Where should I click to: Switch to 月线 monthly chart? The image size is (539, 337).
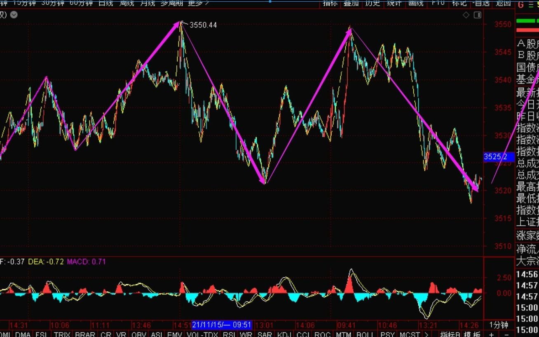coord(148,3)
